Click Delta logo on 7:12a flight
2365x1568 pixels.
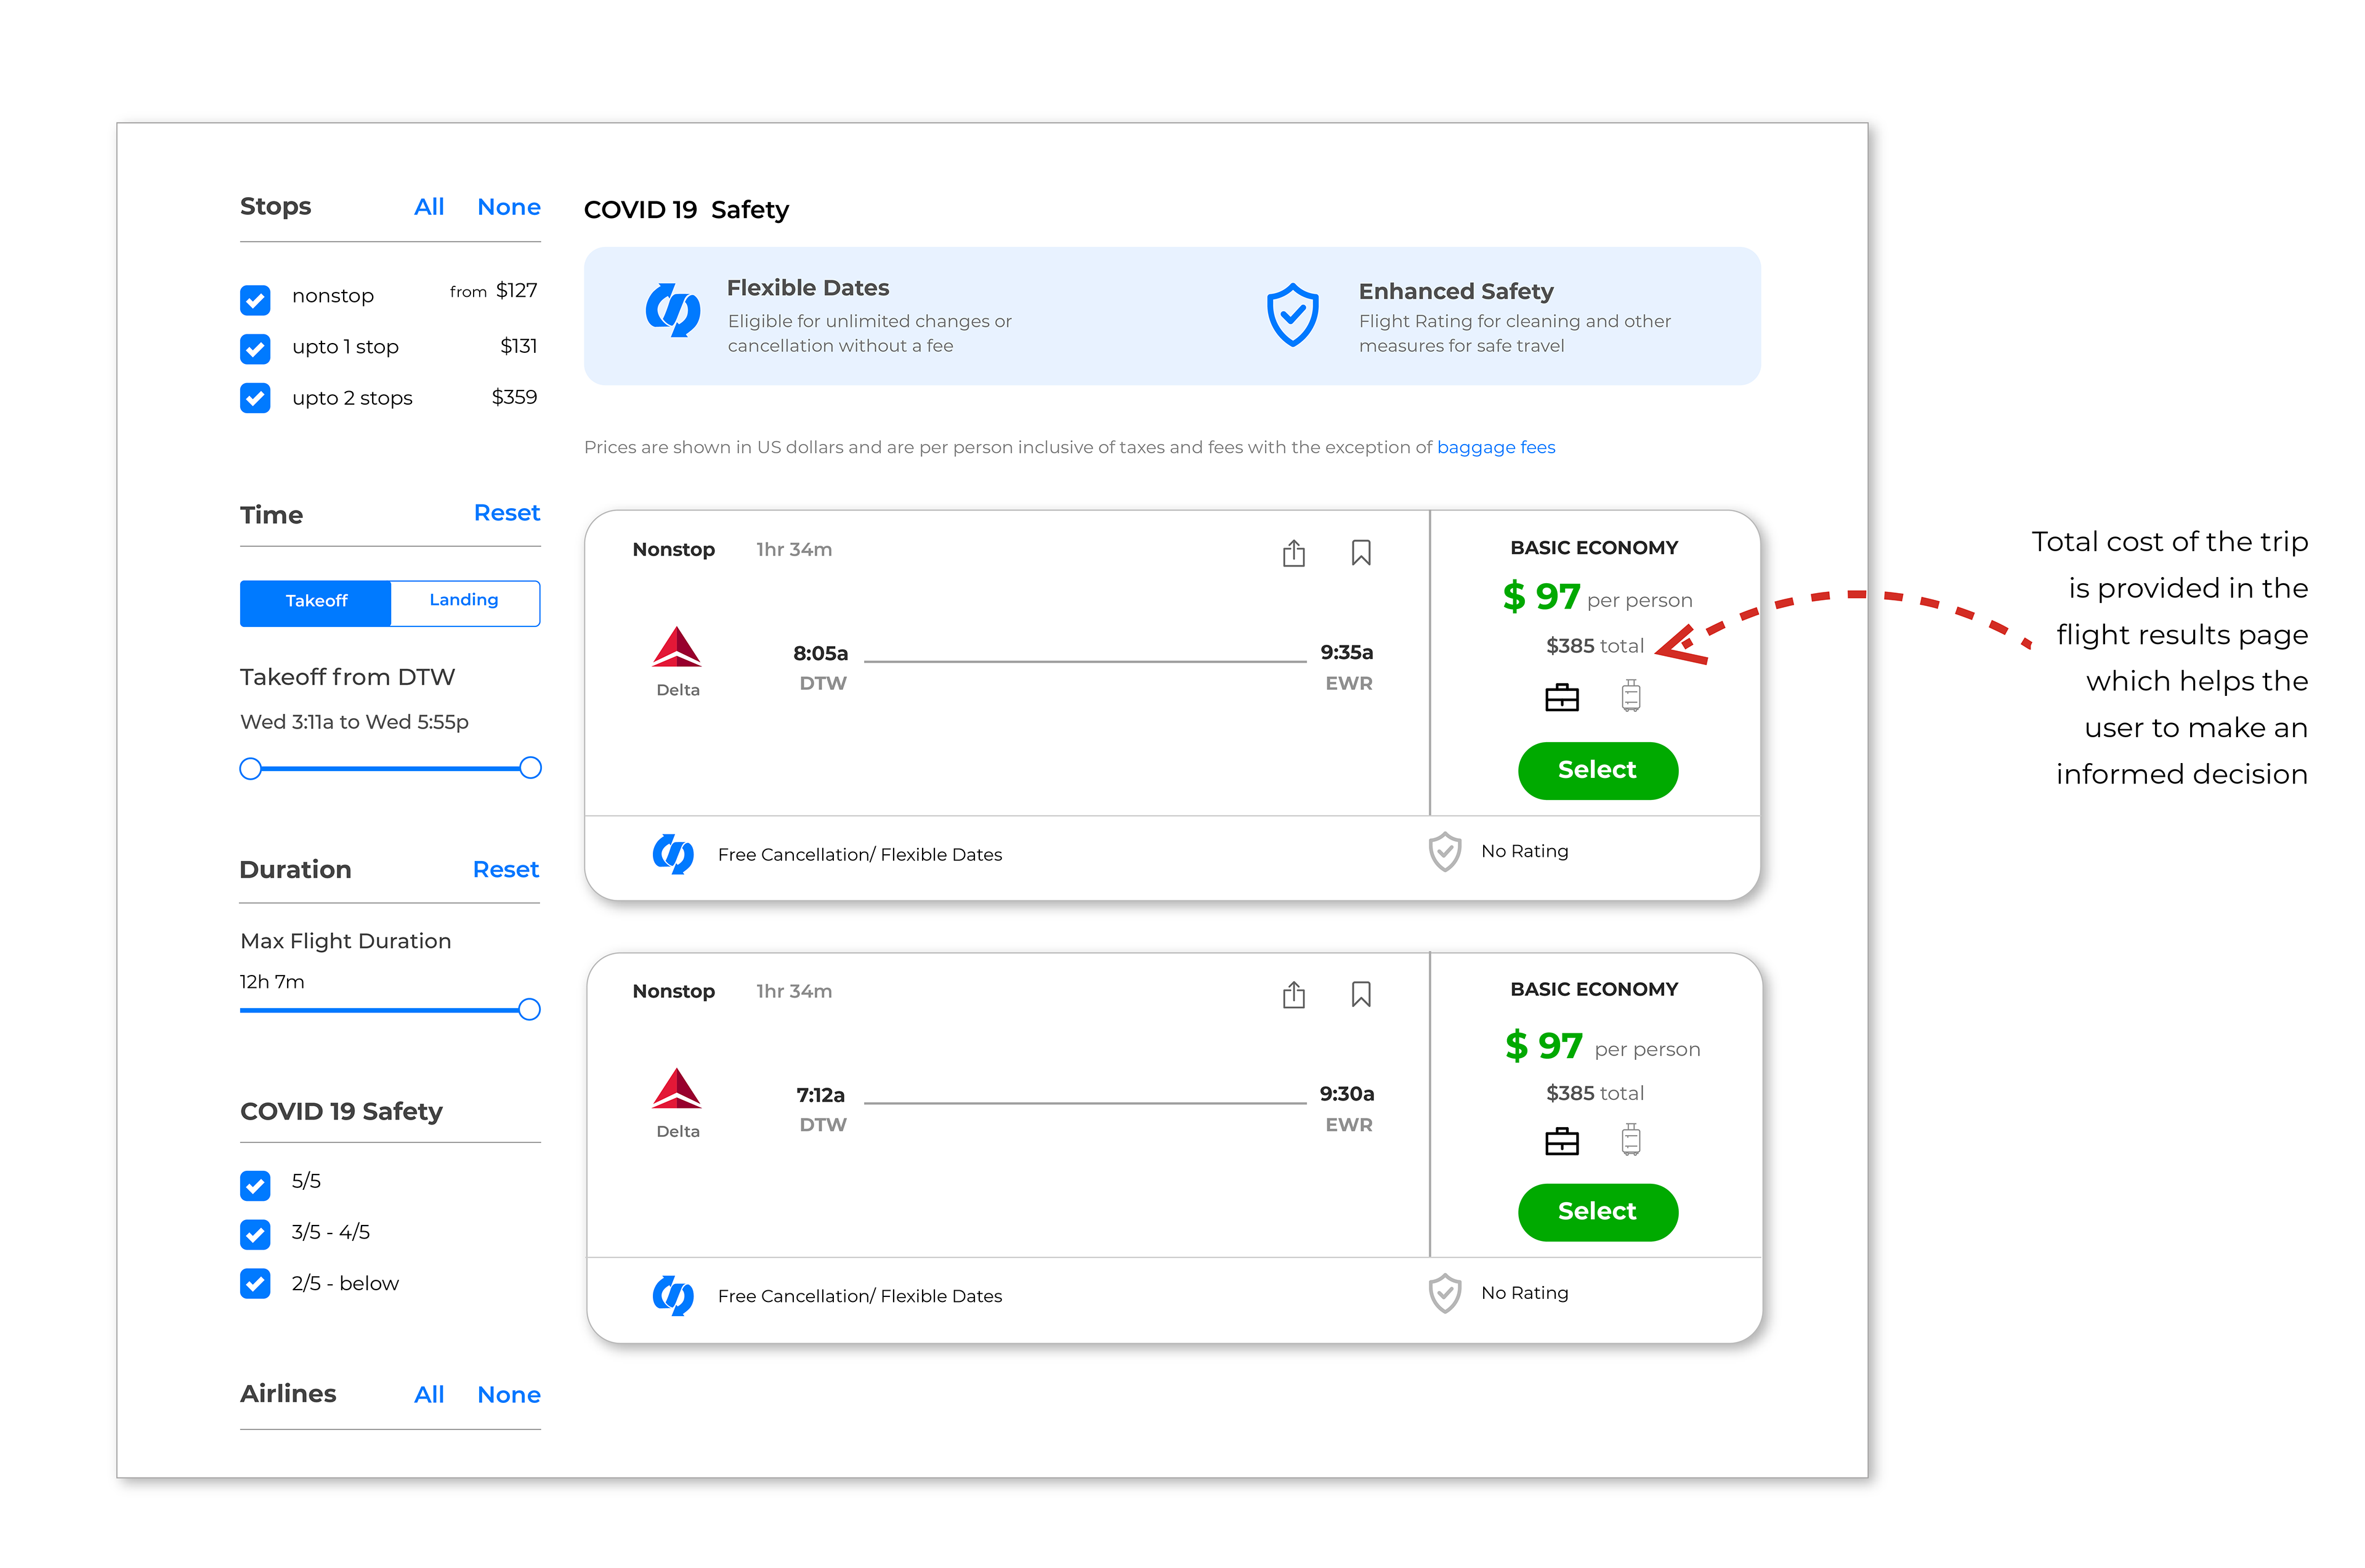[676, 1089]
